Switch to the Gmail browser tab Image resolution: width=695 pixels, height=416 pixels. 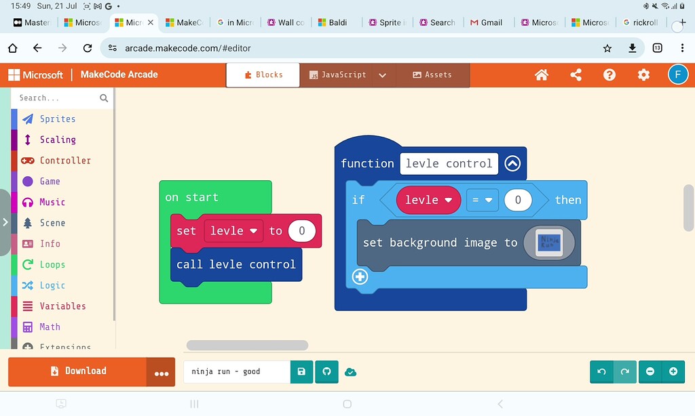[x=487, y=22]
